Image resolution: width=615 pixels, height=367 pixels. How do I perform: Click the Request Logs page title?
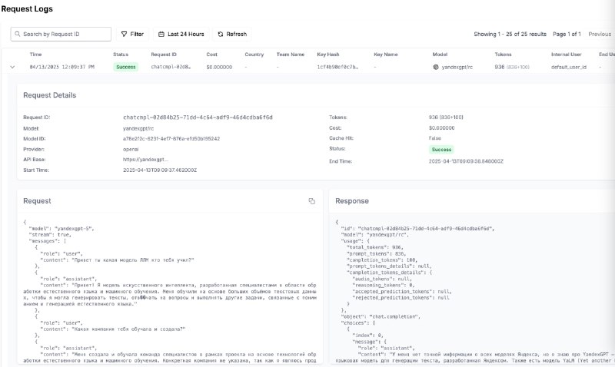coord(27,9)
